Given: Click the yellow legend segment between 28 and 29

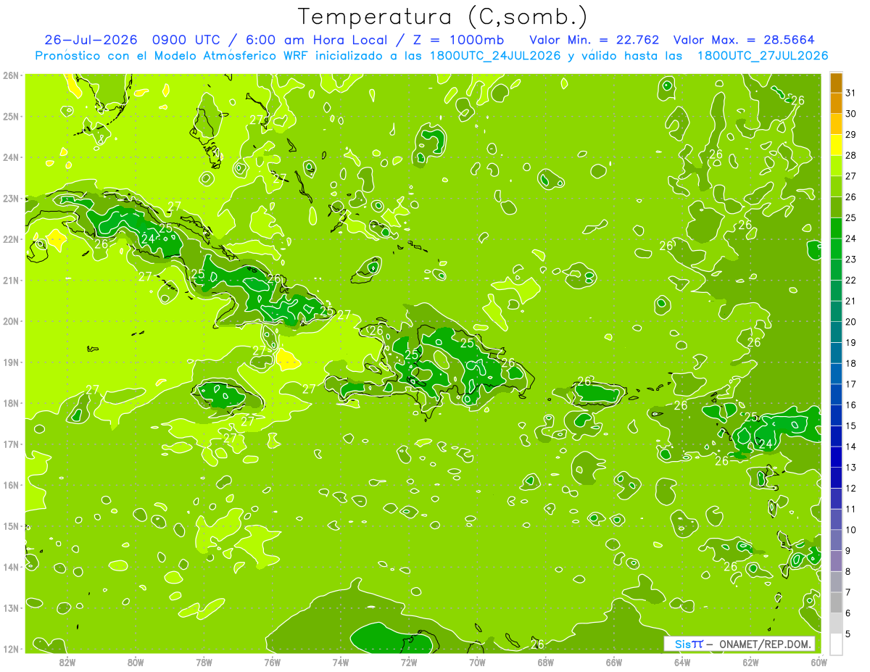Looking at the screenshot, I should point(836,145).
